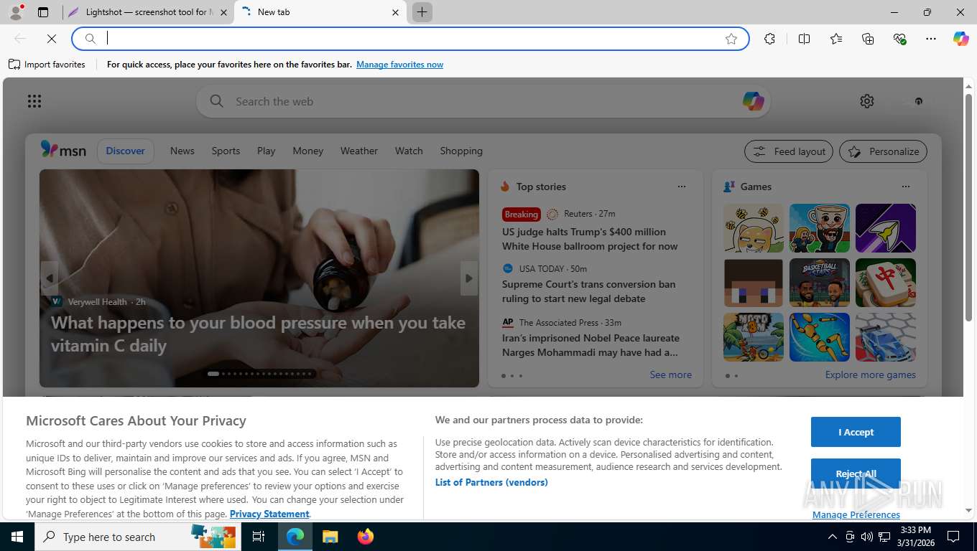Open Manage Preferences link

tap(856, 514)
